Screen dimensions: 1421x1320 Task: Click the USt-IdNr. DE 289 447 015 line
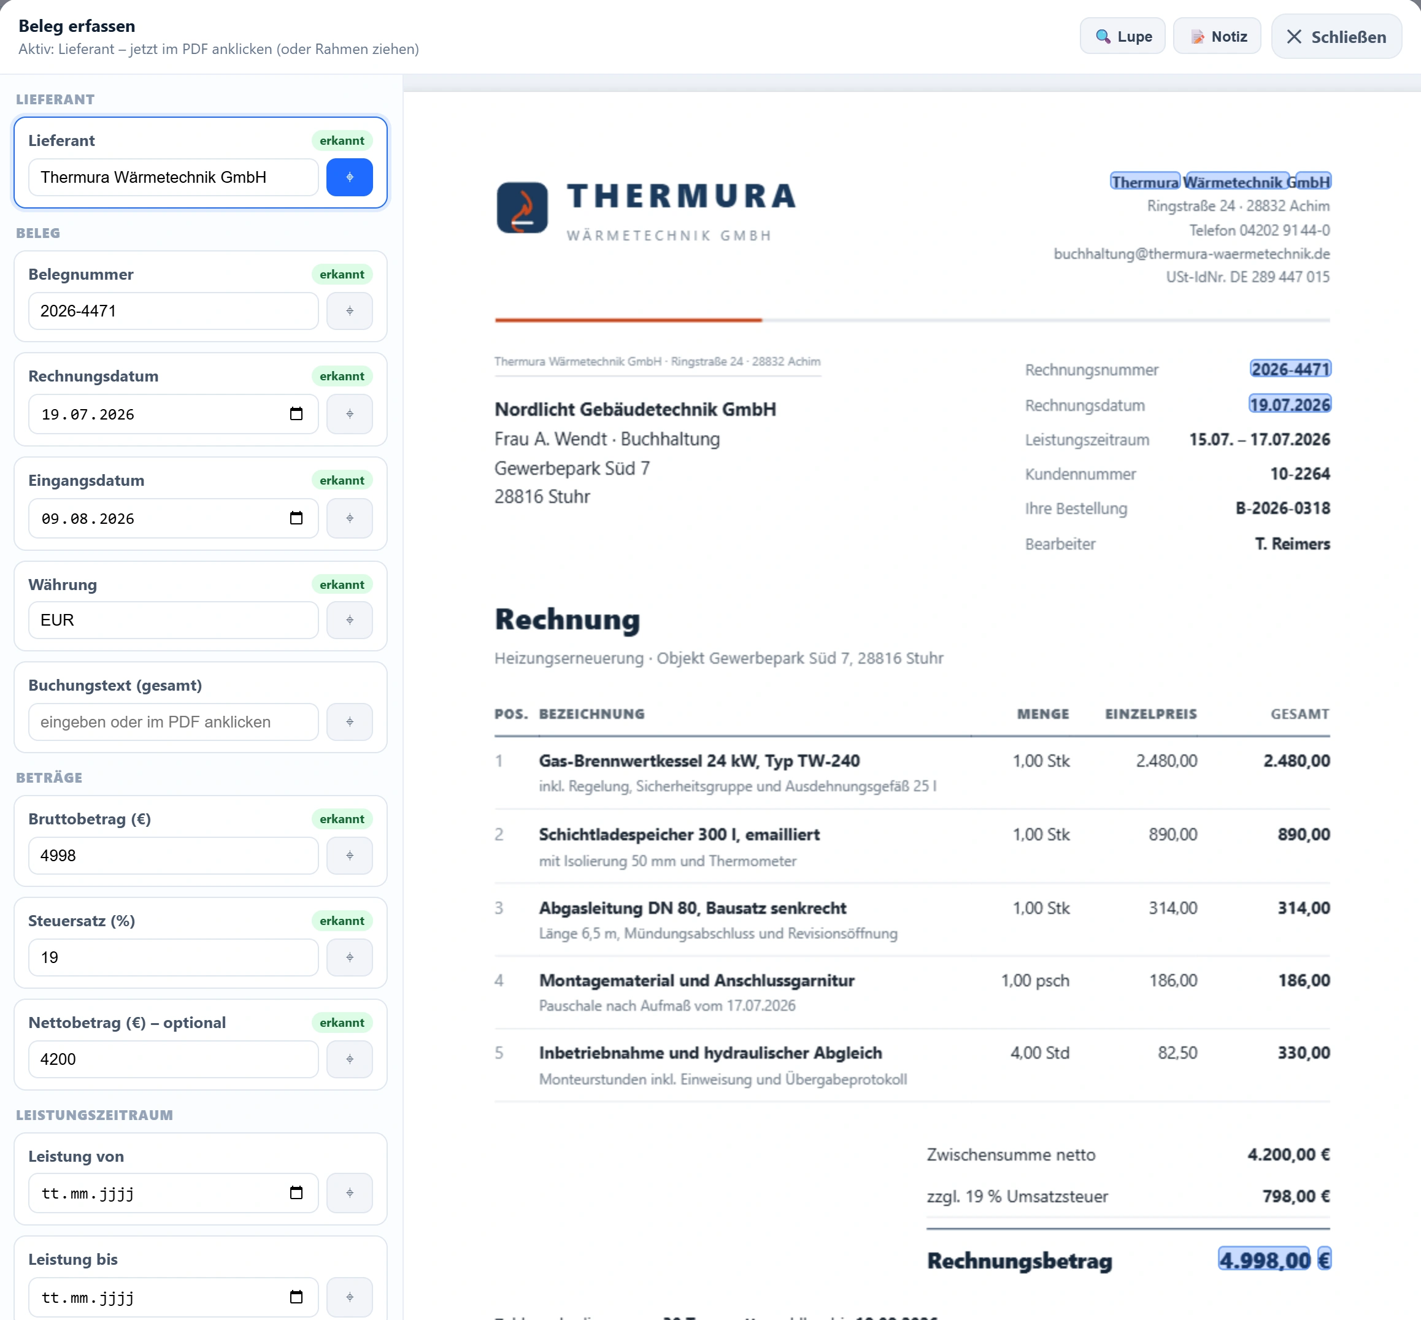click(1247, 277)
